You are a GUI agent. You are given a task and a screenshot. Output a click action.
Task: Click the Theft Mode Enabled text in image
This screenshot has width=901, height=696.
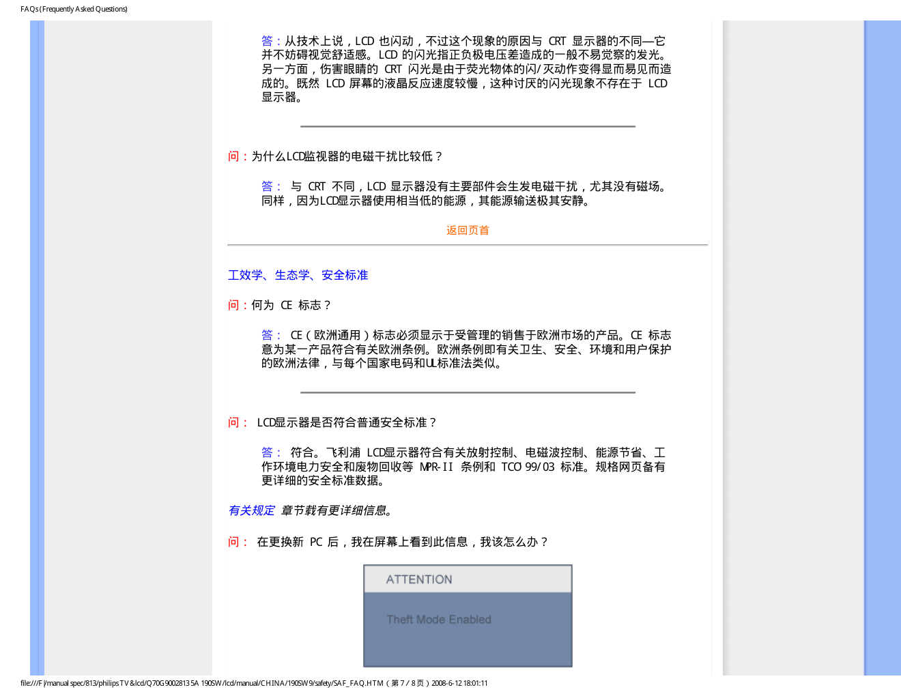(439, 620)
